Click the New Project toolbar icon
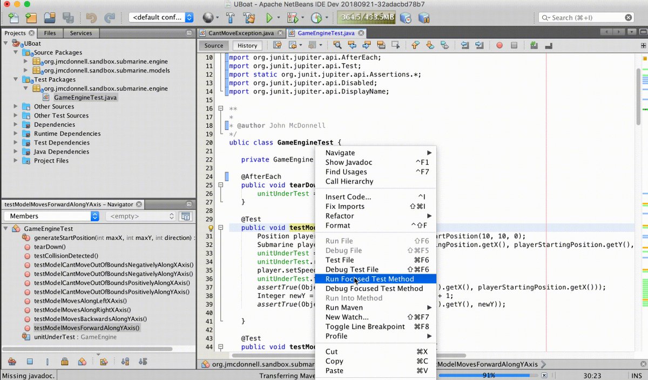The height and width of the screenshot is (380, 648). tap(31, 17)
